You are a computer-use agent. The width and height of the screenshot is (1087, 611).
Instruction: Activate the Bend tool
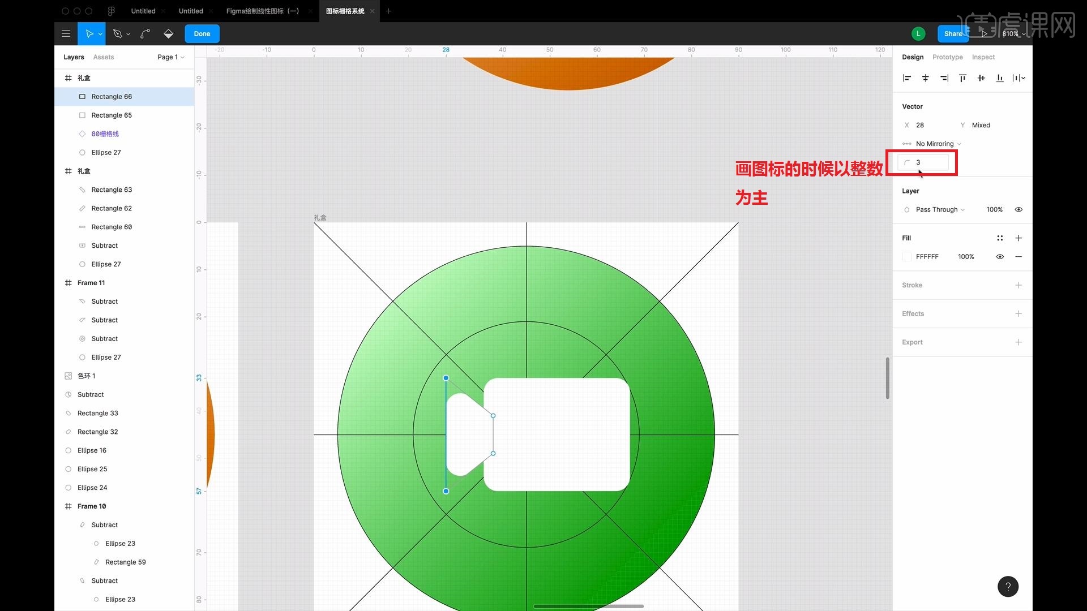145,34
